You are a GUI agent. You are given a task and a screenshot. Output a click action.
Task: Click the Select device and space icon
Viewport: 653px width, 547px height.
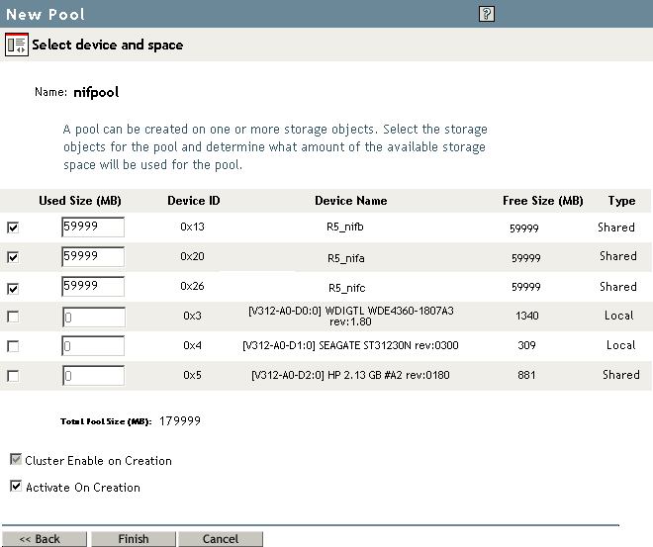17,45
